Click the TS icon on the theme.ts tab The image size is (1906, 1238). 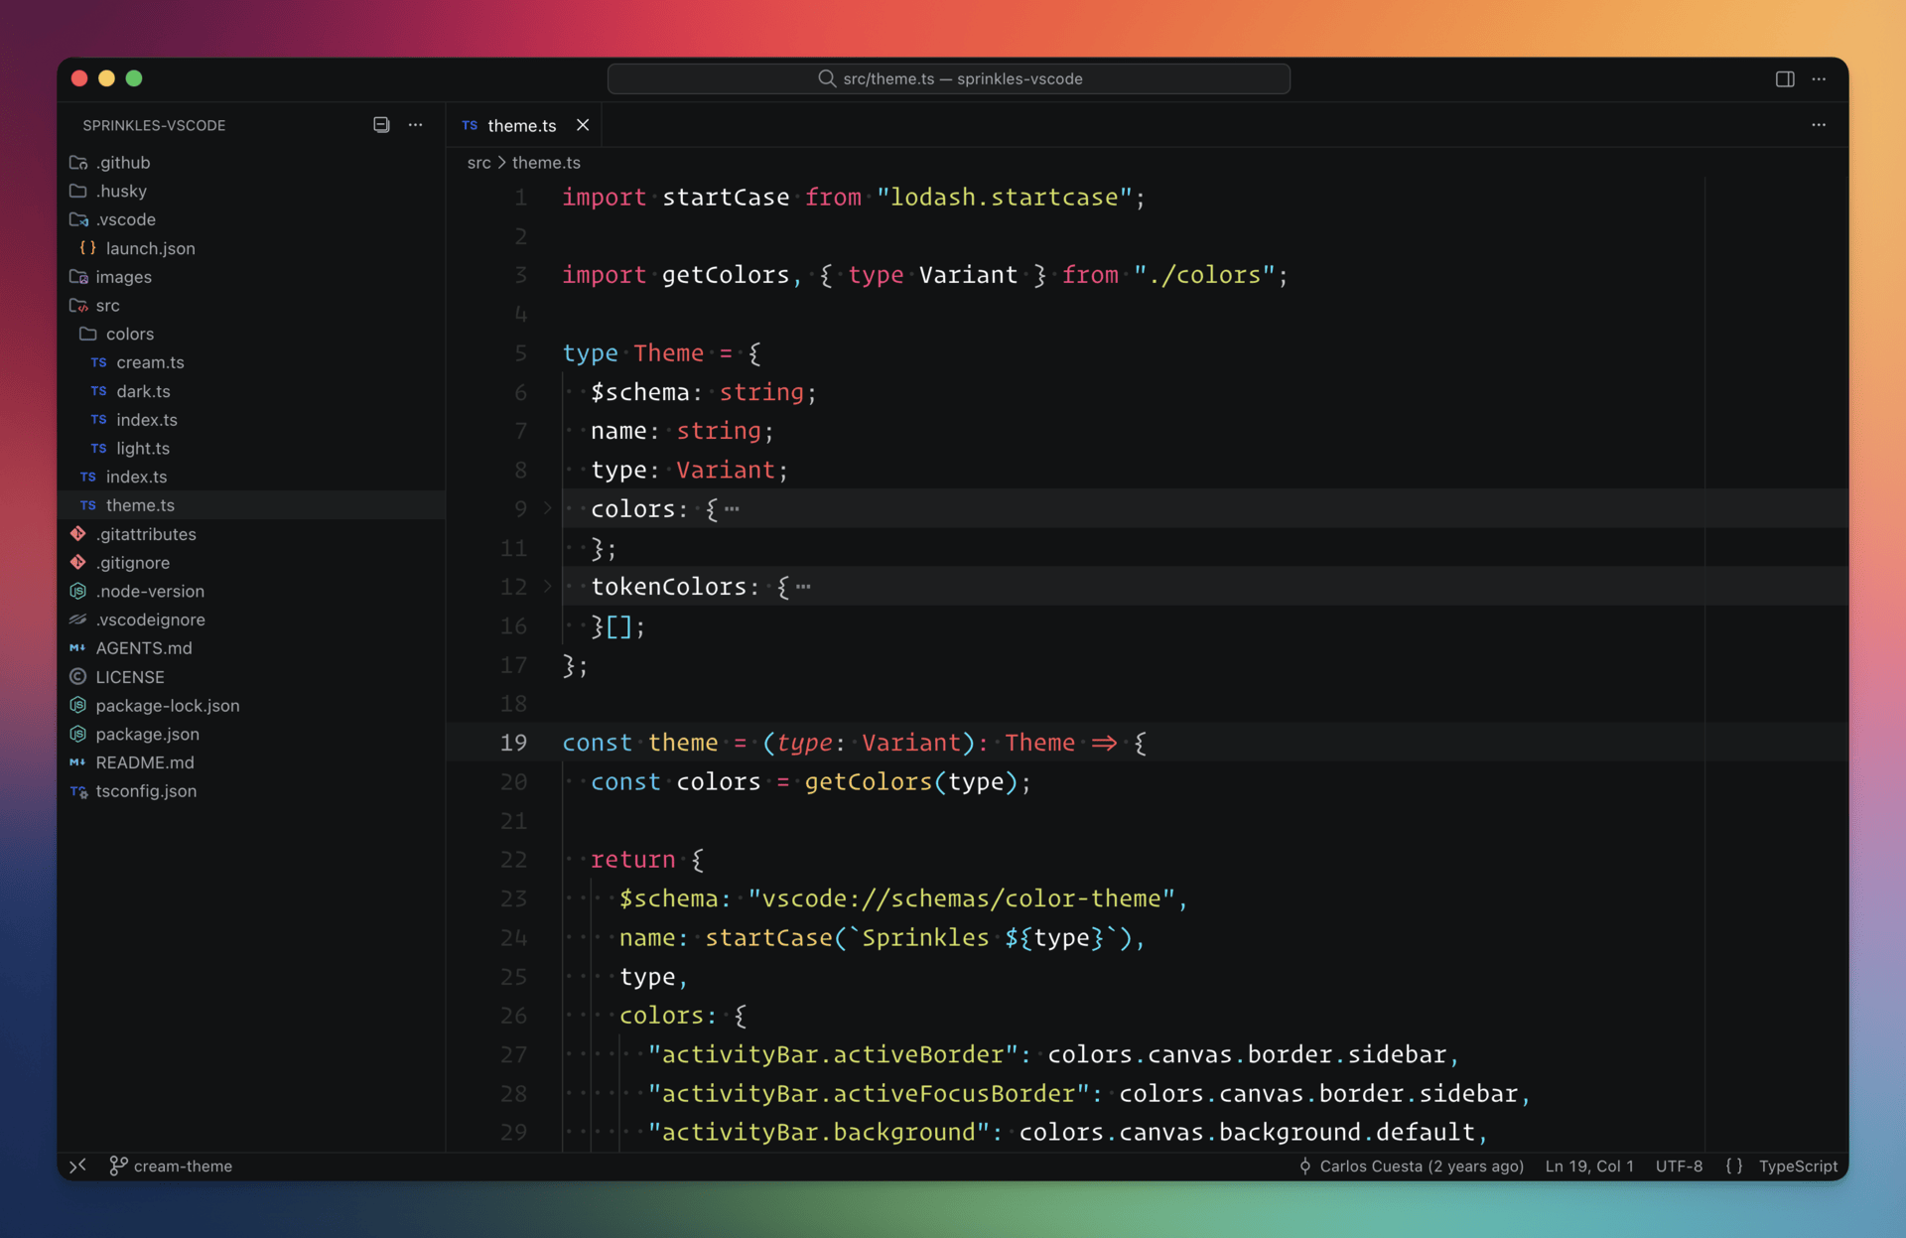pos(469,125)
